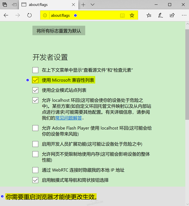Check 允许网页不受限制地使用内存

(x=35, y=154)
